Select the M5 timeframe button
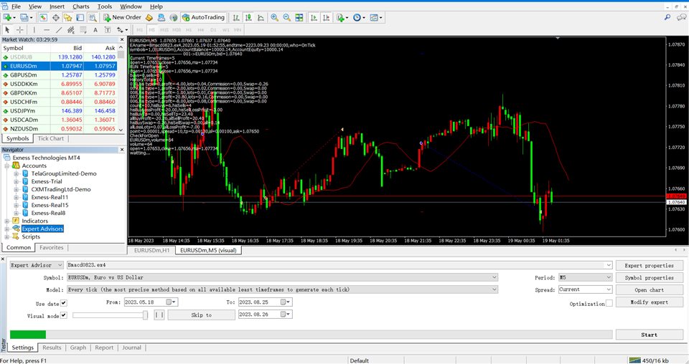 coord(151,30)
